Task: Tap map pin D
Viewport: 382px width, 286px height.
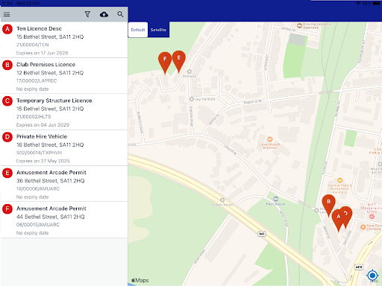Action: [x=348, y=214]
